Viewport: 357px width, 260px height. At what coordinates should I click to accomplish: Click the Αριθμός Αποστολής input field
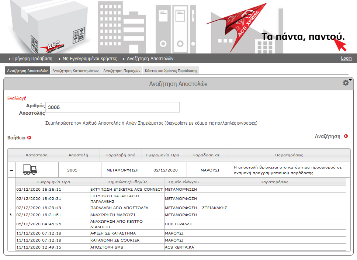[x=112, y=107]
